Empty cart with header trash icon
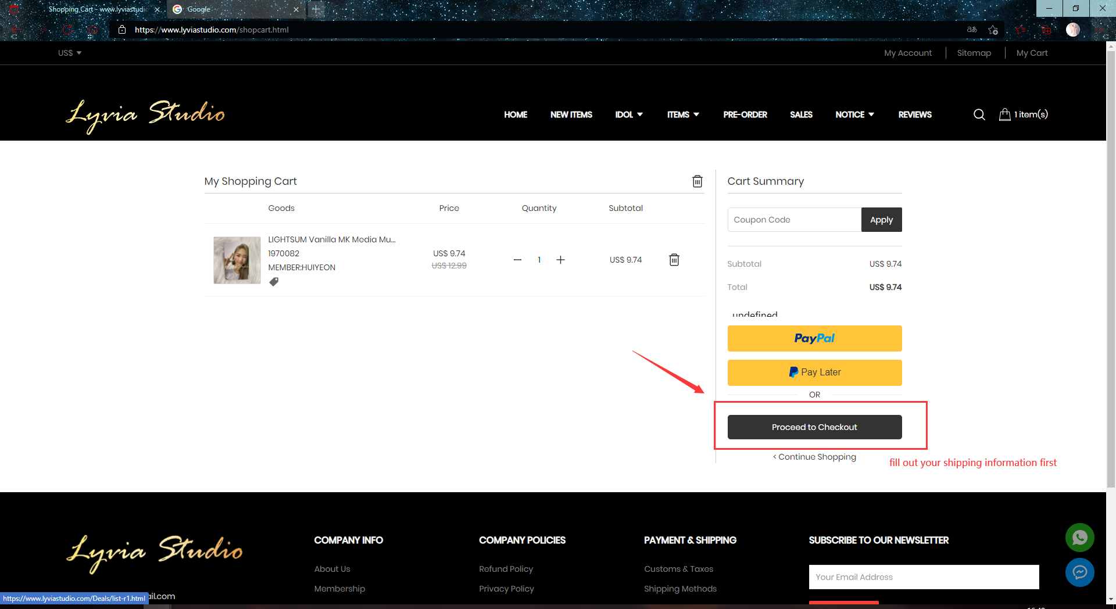Image resolution: width=1116 pixels, height=609 pixels. click(697, 181)
